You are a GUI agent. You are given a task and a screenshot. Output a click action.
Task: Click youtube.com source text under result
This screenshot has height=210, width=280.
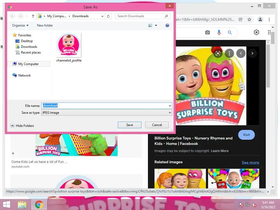click(x=20, y=167)
